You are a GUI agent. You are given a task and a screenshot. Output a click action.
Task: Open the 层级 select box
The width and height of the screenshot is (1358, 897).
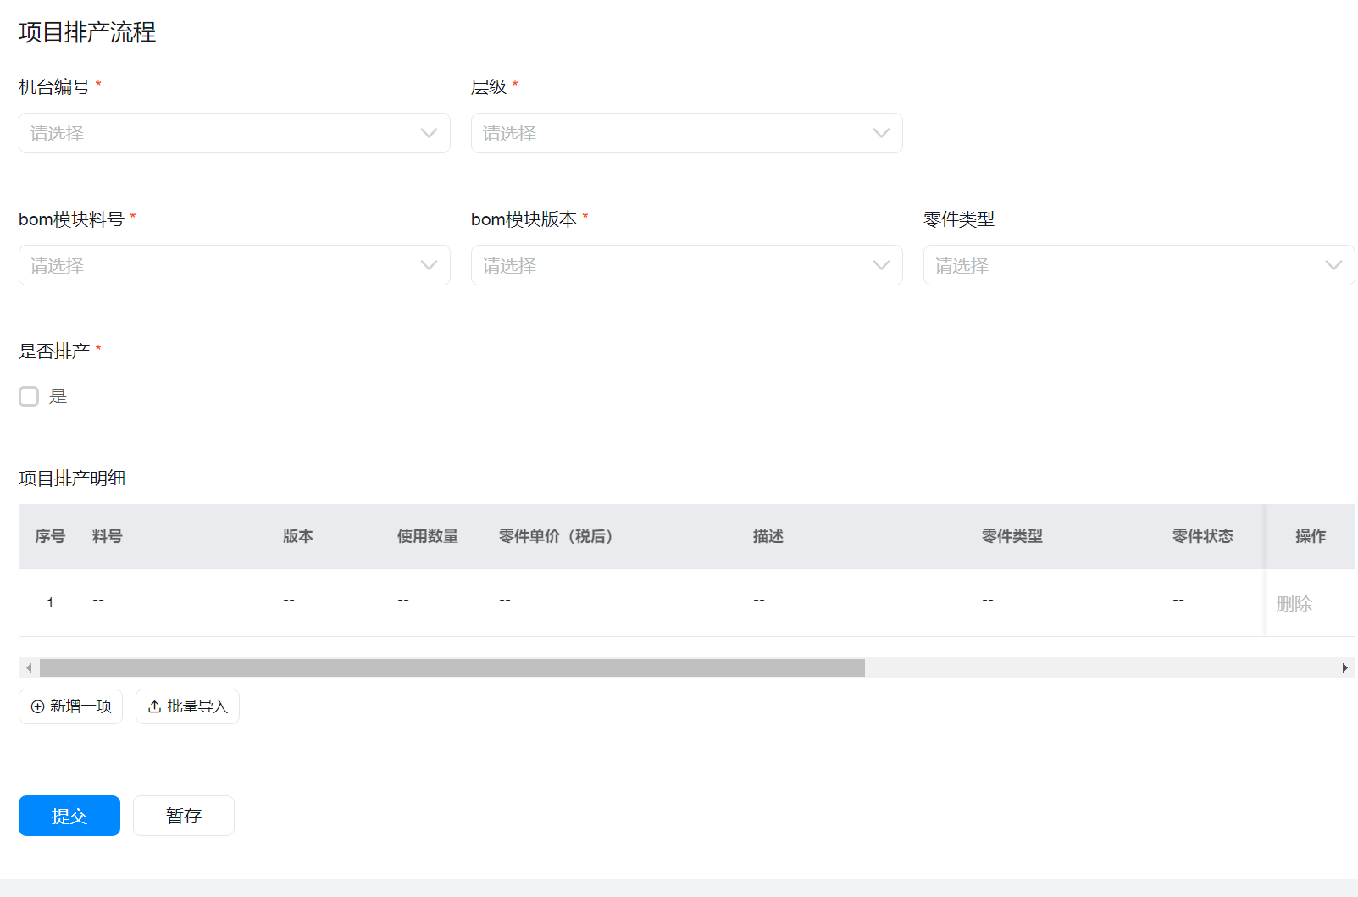(687, 133)
